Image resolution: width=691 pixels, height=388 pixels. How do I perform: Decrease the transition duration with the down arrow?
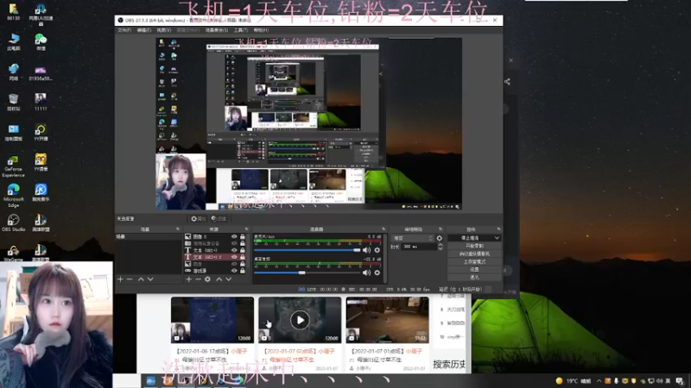point(441,248)
